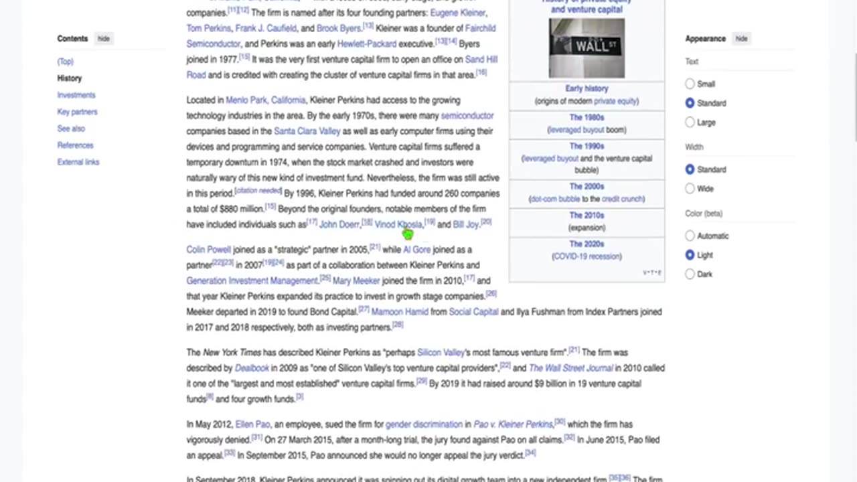857x482 pixels.
Task: Open The 2020s history link
Action: point(587,244)
